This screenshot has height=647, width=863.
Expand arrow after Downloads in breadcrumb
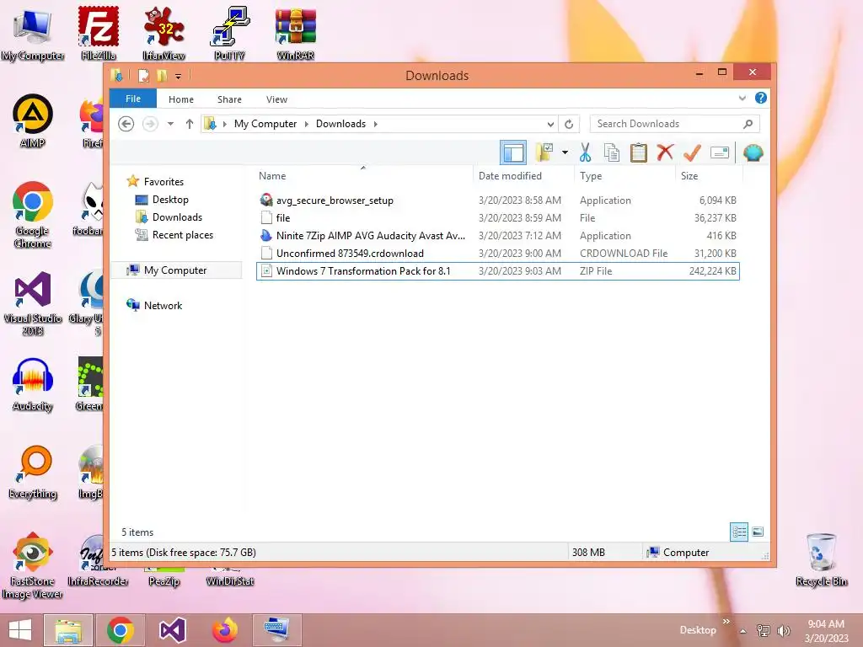pyautogui.click(x=376, y=124)
